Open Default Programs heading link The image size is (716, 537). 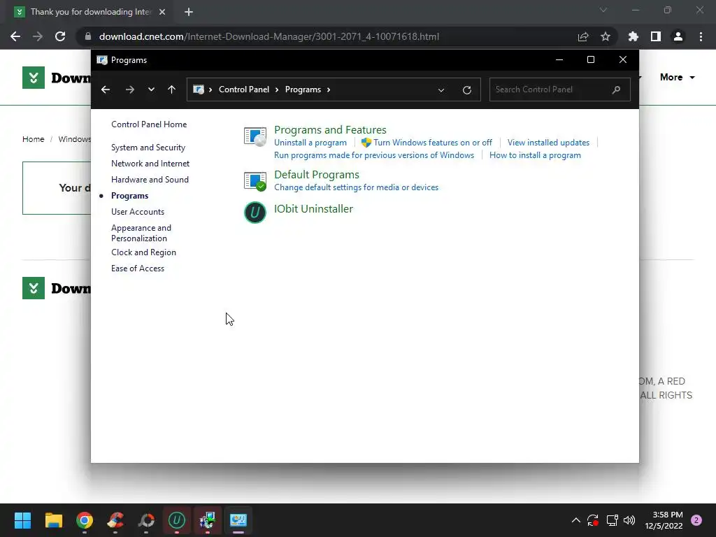pos(317,174)
